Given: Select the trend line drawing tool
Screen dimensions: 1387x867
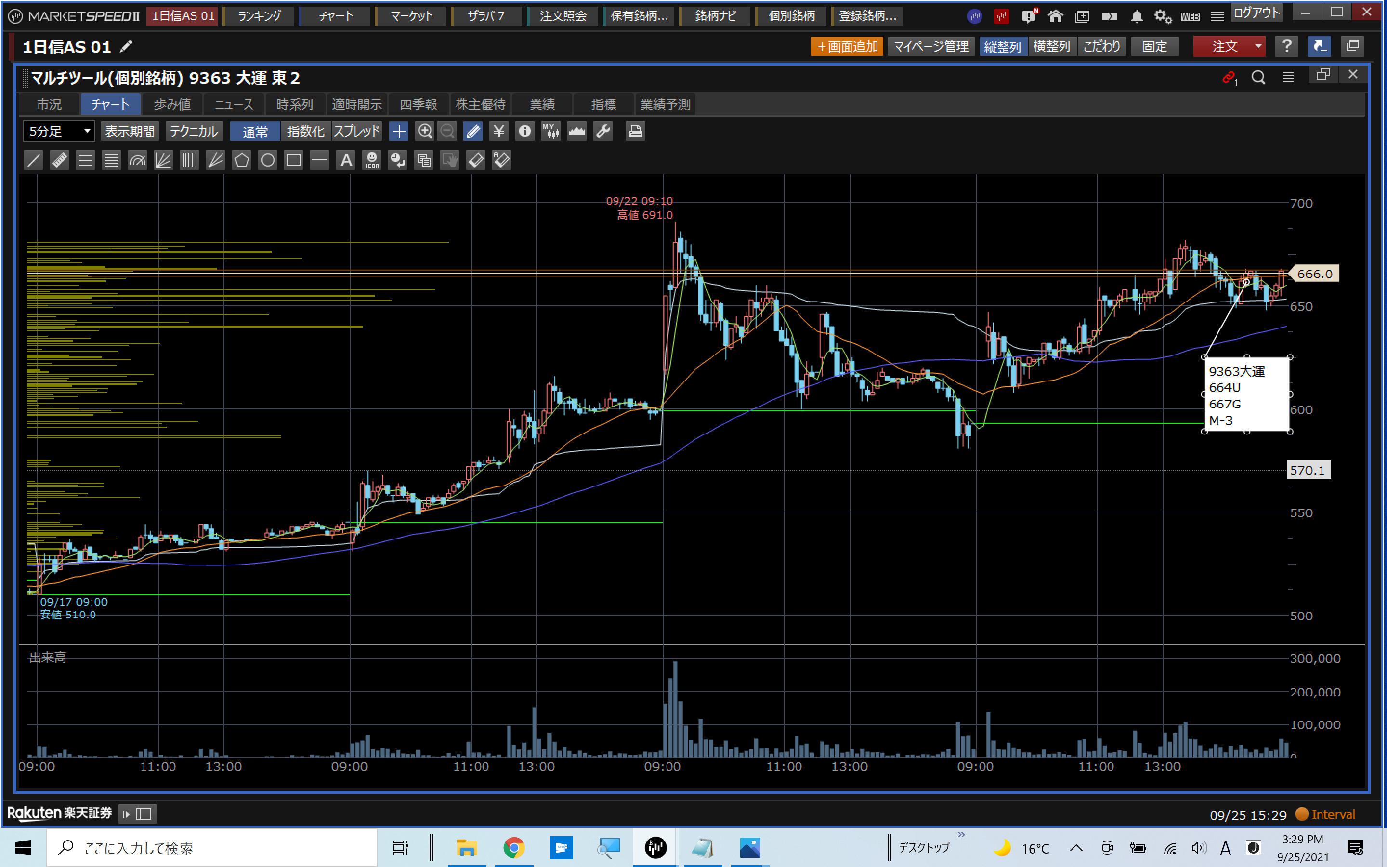Looking at the screenshot, I should tap(34, 160).
